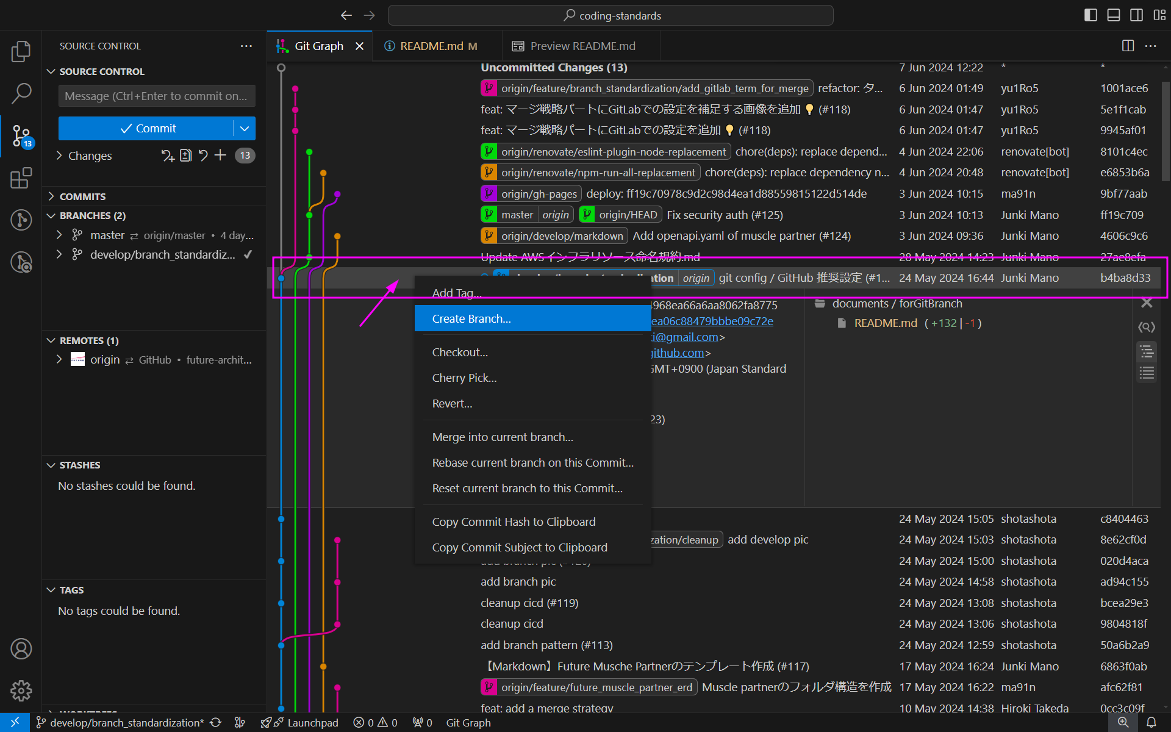This screenshot has height=732, width=1171.
Task: Close the Git Graph tab
Action: [360, 46]
